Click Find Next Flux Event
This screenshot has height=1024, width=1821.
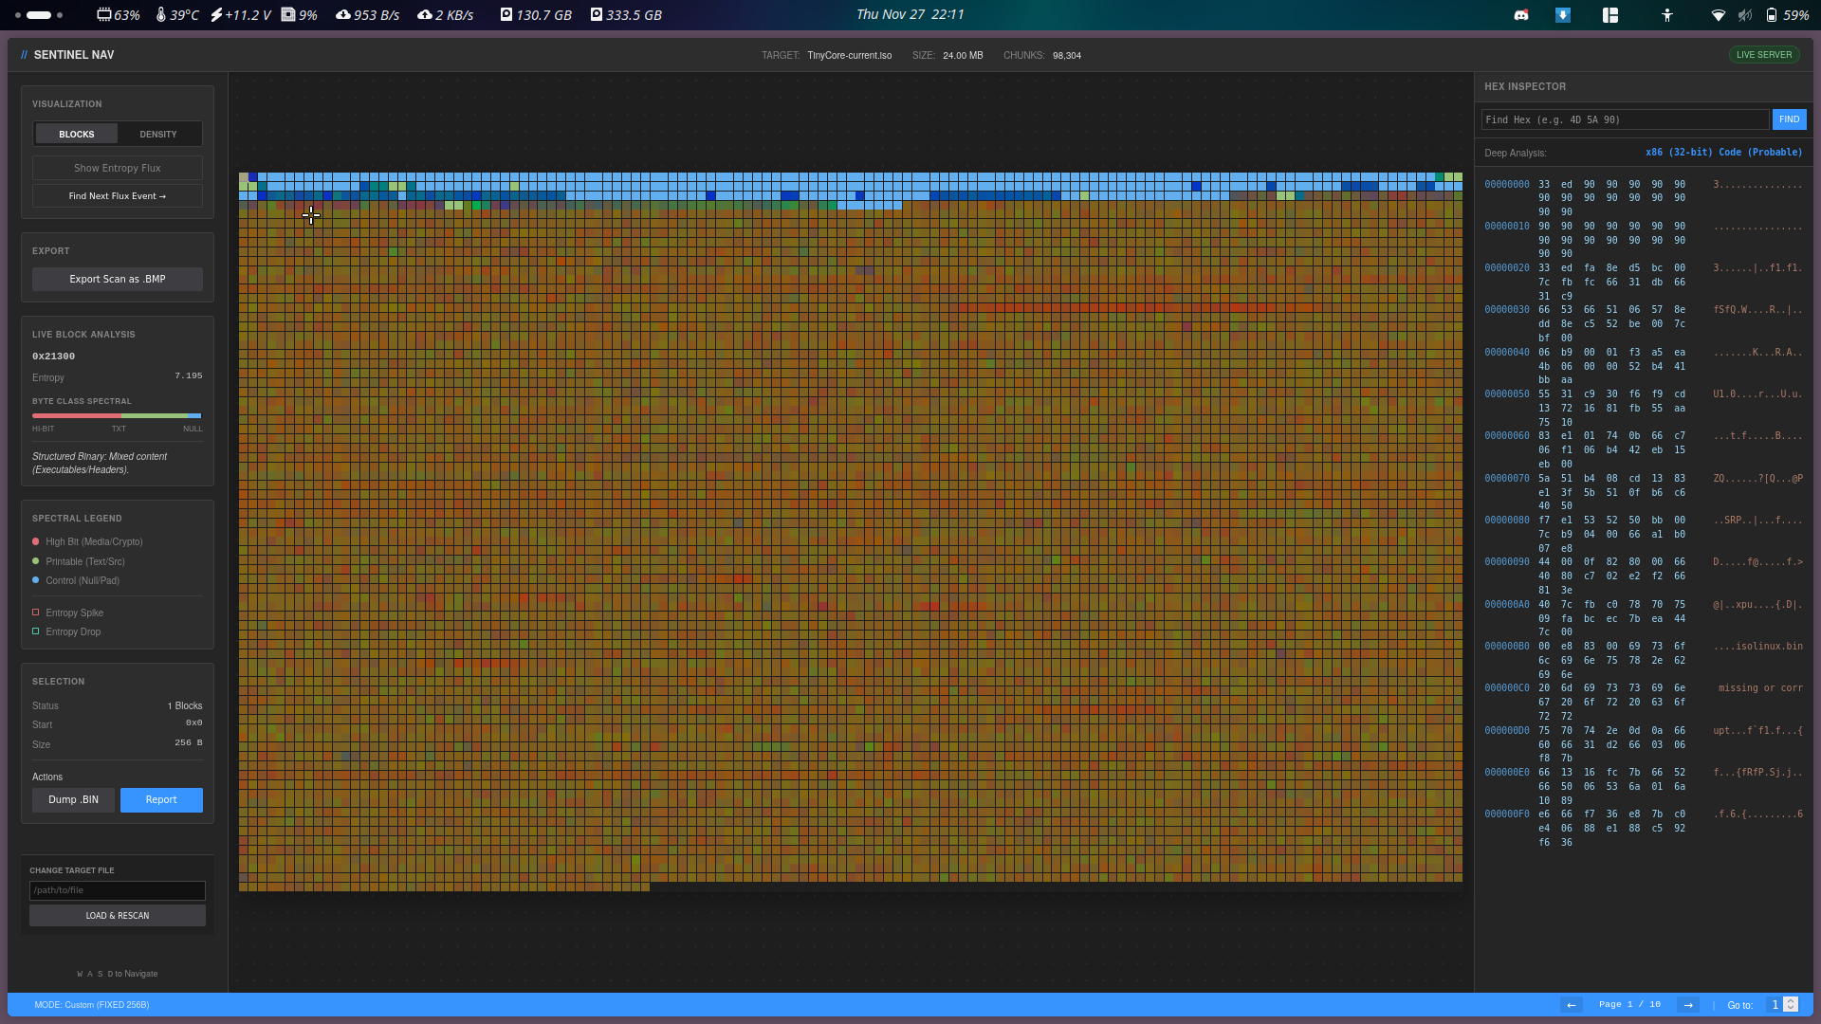click(118, 196)
